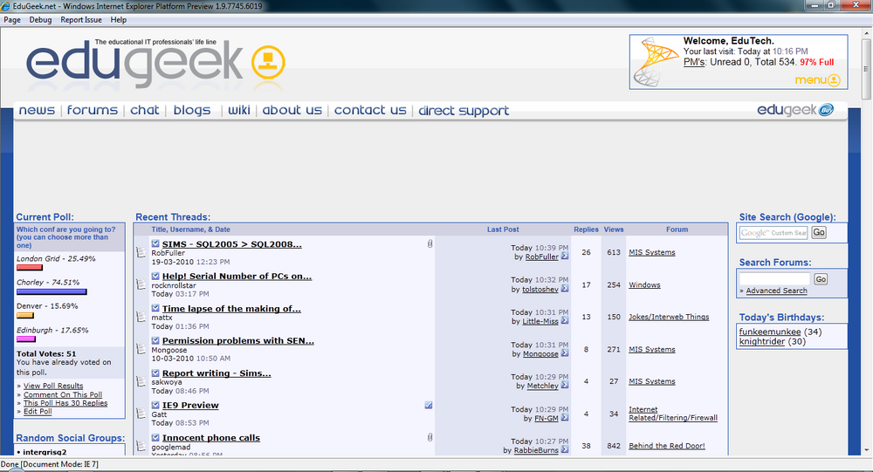
Task: Toggle checkbox icon before Report writing thread
Action: tap(155, 373)
